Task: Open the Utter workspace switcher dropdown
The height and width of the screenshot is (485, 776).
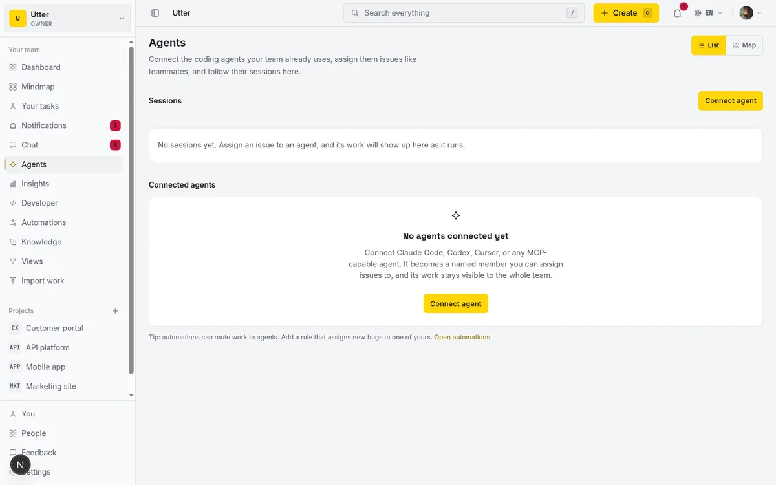Action: [67, 18]
